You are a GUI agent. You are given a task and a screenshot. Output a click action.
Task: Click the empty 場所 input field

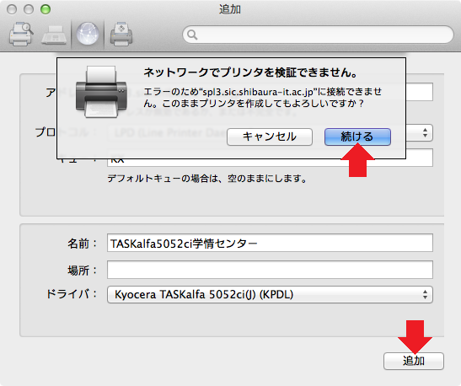[x=270, y=270]
